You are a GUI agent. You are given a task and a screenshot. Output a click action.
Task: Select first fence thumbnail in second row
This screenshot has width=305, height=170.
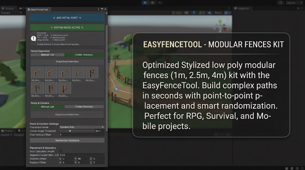tap(37, 88)
